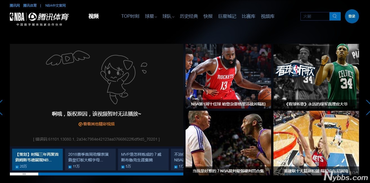
Task: Focus the search field containing 火箭
Action: tap(315, 16)
